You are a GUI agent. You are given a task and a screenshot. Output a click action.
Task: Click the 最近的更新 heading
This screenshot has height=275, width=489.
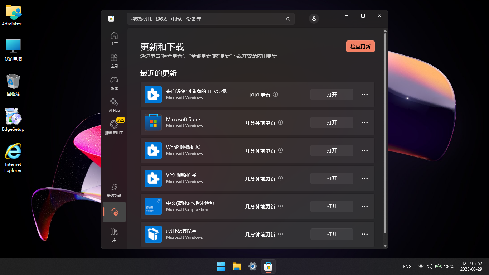tap(159, 73)
